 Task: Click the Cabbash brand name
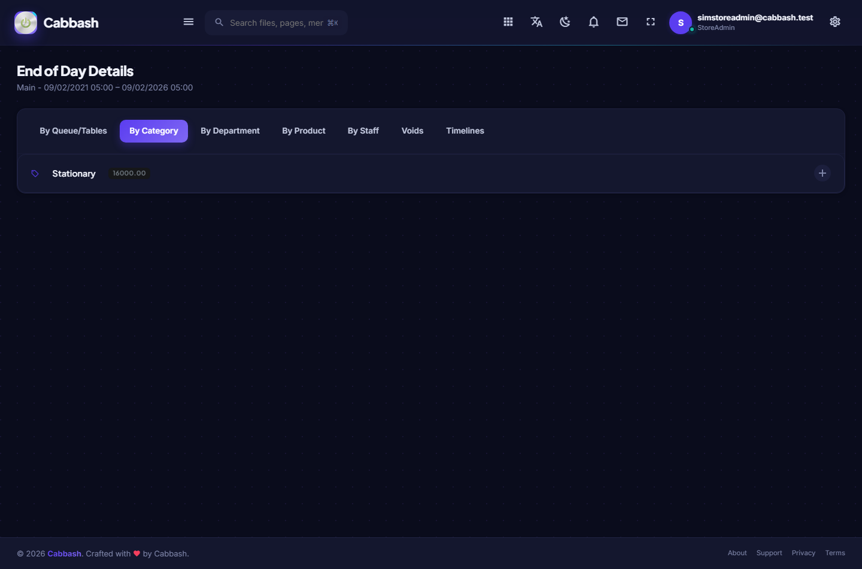pos(71,23)
